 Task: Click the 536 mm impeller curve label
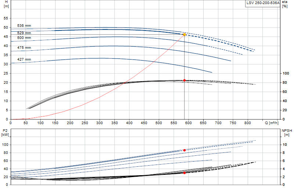[x=24, y=26]
